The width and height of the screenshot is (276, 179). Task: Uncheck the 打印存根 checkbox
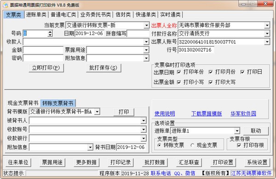(x=239, y=145)
